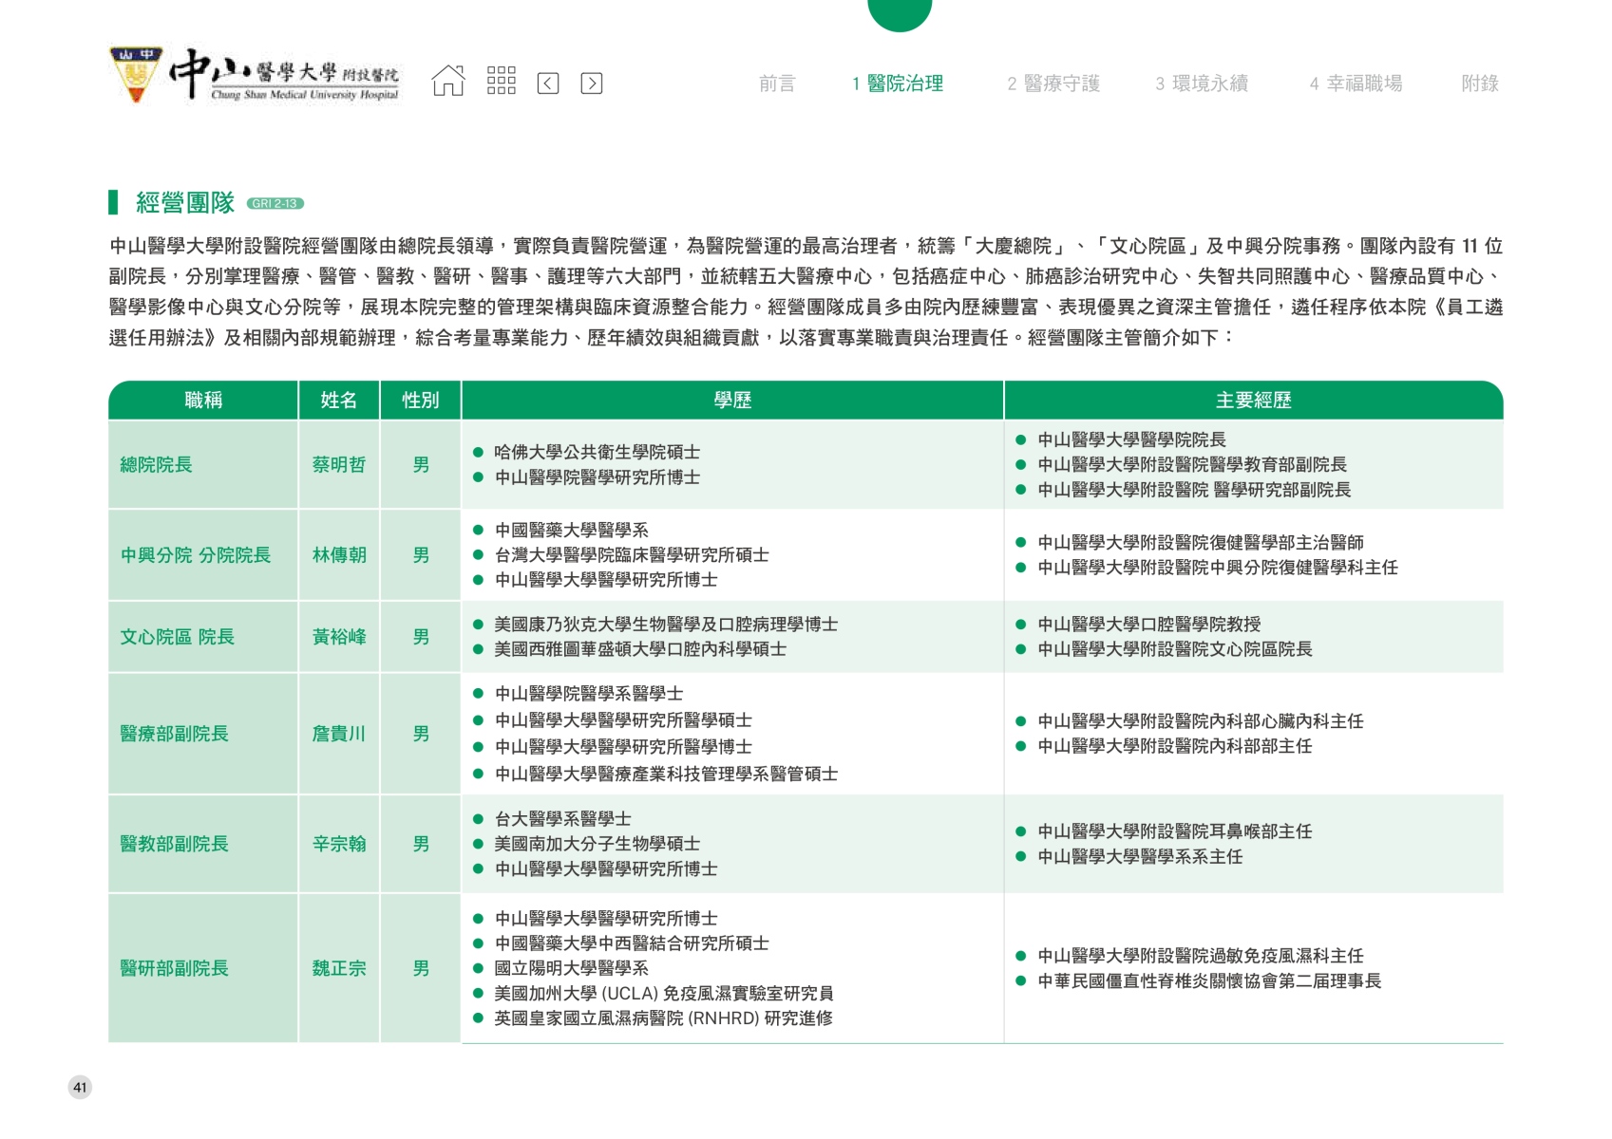Go to next page arrow
The height and width of the screenshot is (1139, 1612).
(591, 84)
